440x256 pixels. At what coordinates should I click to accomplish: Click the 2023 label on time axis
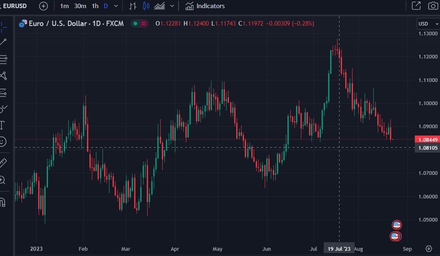(x=36, y=249)
